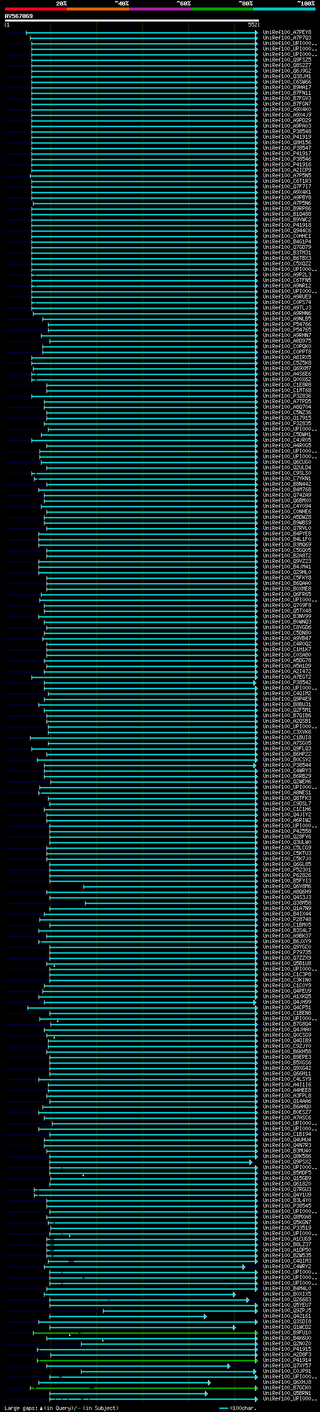The image size is (320, 1412).
Task: Select hit label UniRef100_A2QSB1
Action: point(287,720)
